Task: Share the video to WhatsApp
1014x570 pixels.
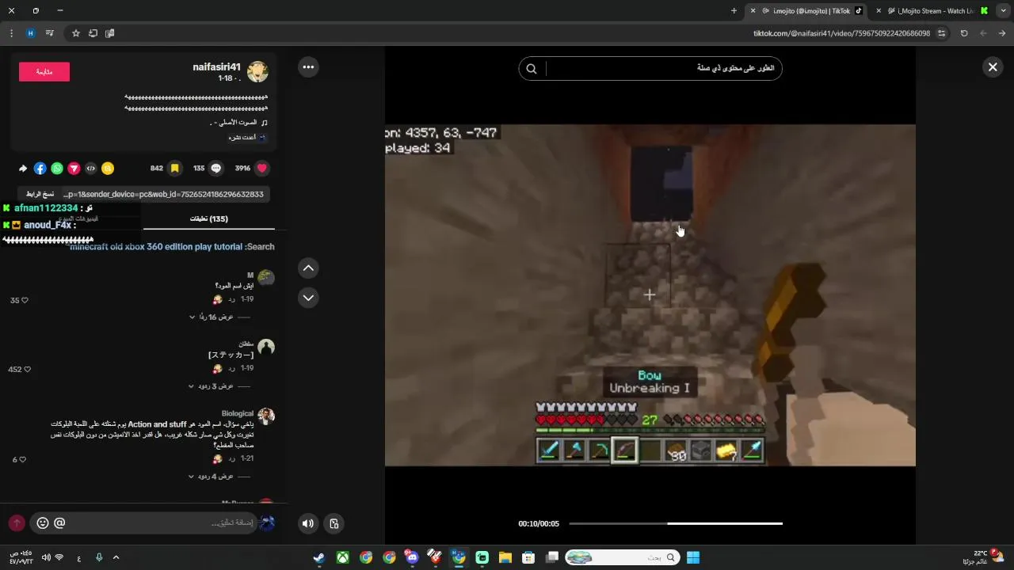Action: tap(57, 169)
